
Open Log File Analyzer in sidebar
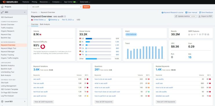click(x=7, y=96)
